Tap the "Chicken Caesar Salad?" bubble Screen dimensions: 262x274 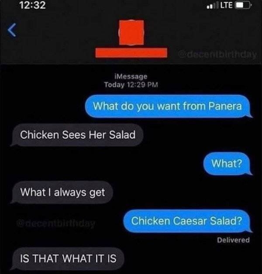[187, 221]
